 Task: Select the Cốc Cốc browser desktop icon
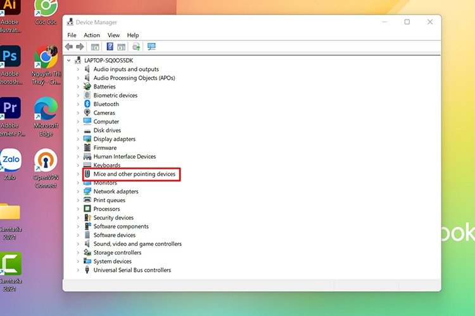click(46, 8)
